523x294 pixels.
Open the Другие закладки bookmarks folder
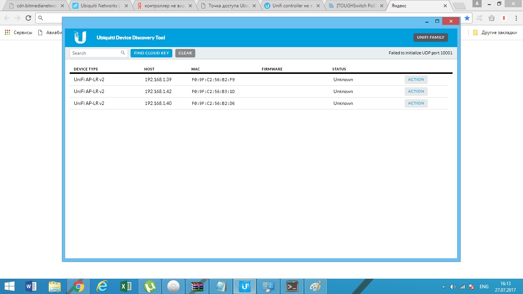point(495,33)
